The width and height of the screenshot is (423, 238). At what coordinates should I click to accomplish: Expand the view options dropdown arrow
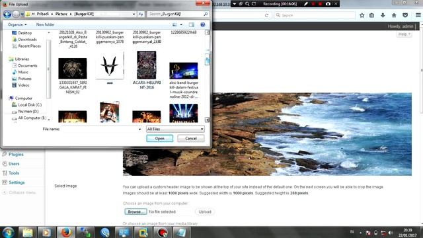[181, 24]
